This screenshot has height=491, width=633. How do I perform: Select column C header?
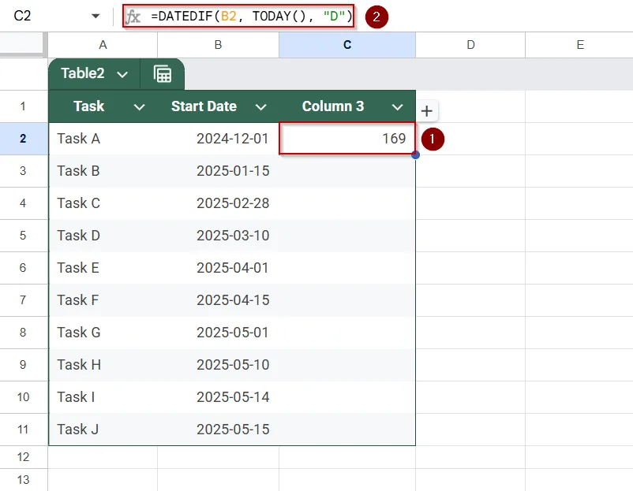point(347,45)
